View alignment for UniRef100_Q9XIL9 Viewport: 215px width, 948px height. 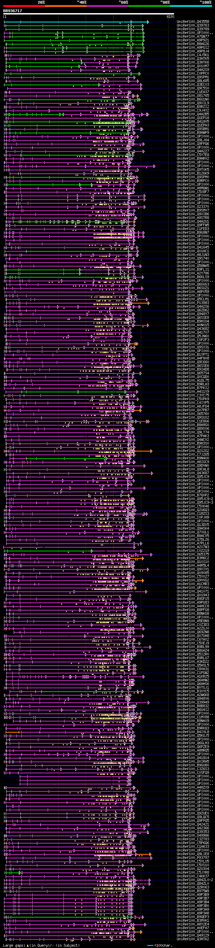pos(193,103)
